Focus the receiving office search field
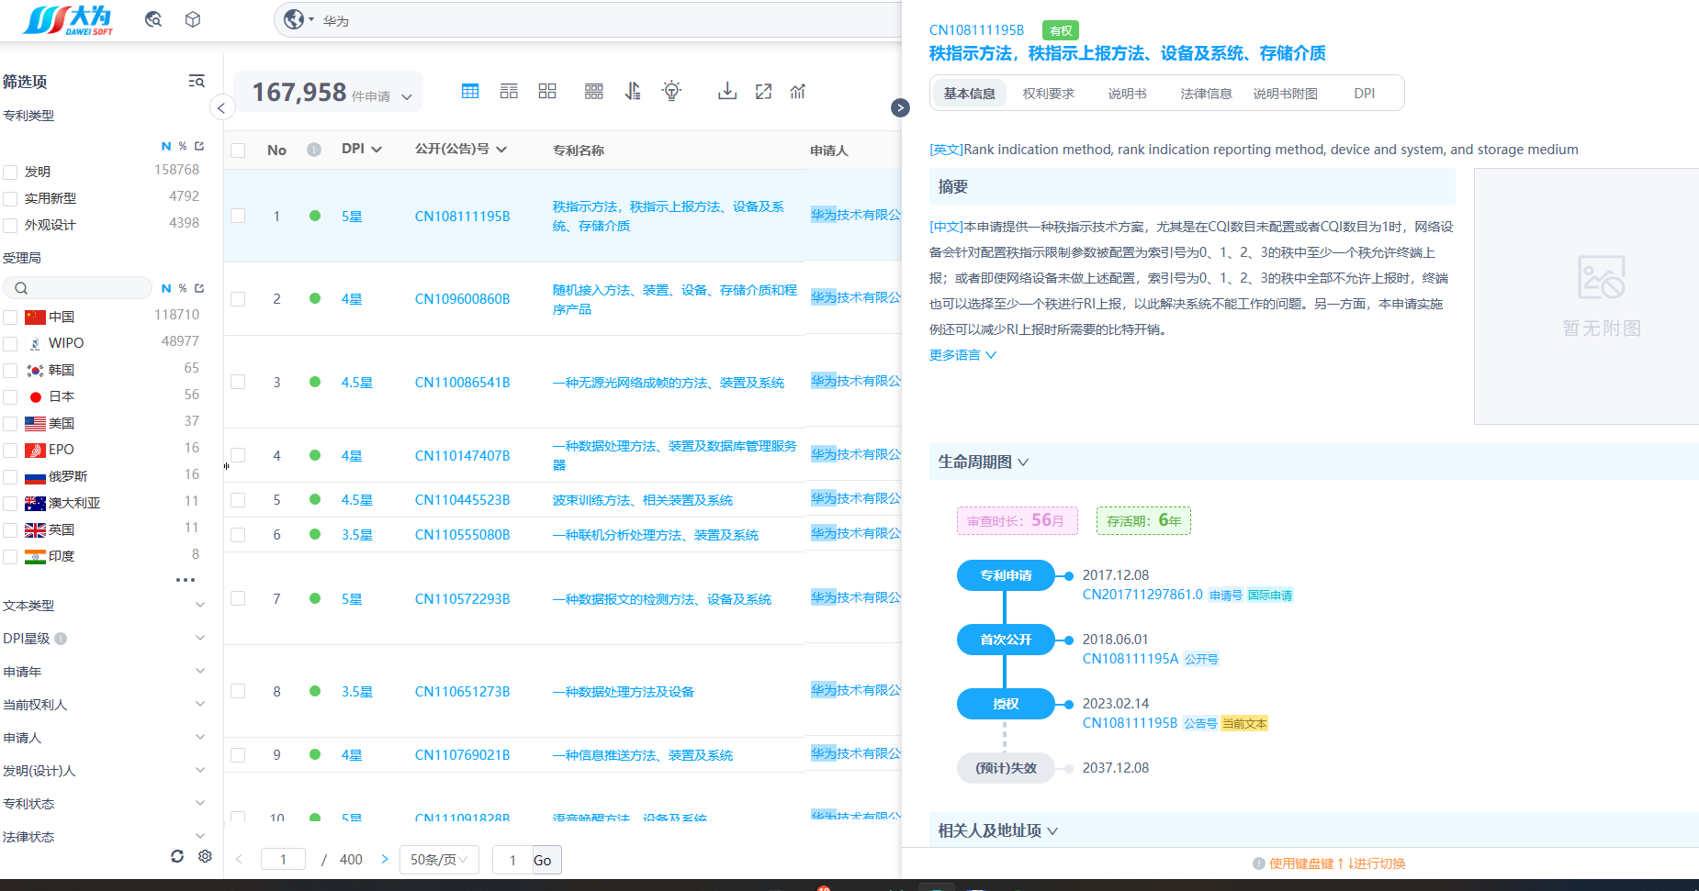 click(x=78, y=288)
